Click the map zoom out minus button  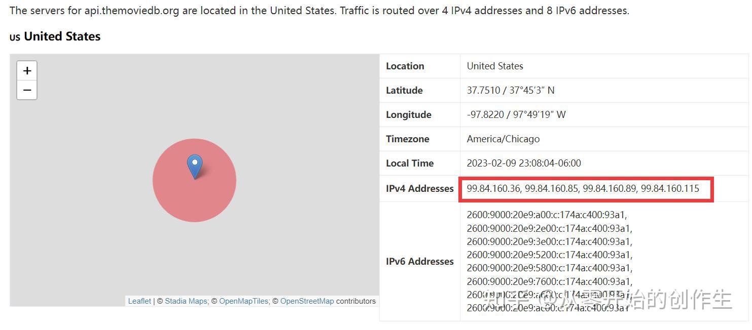(27, 90)
